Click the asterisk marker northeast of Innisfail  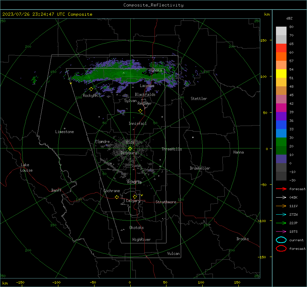click(162, 117)
